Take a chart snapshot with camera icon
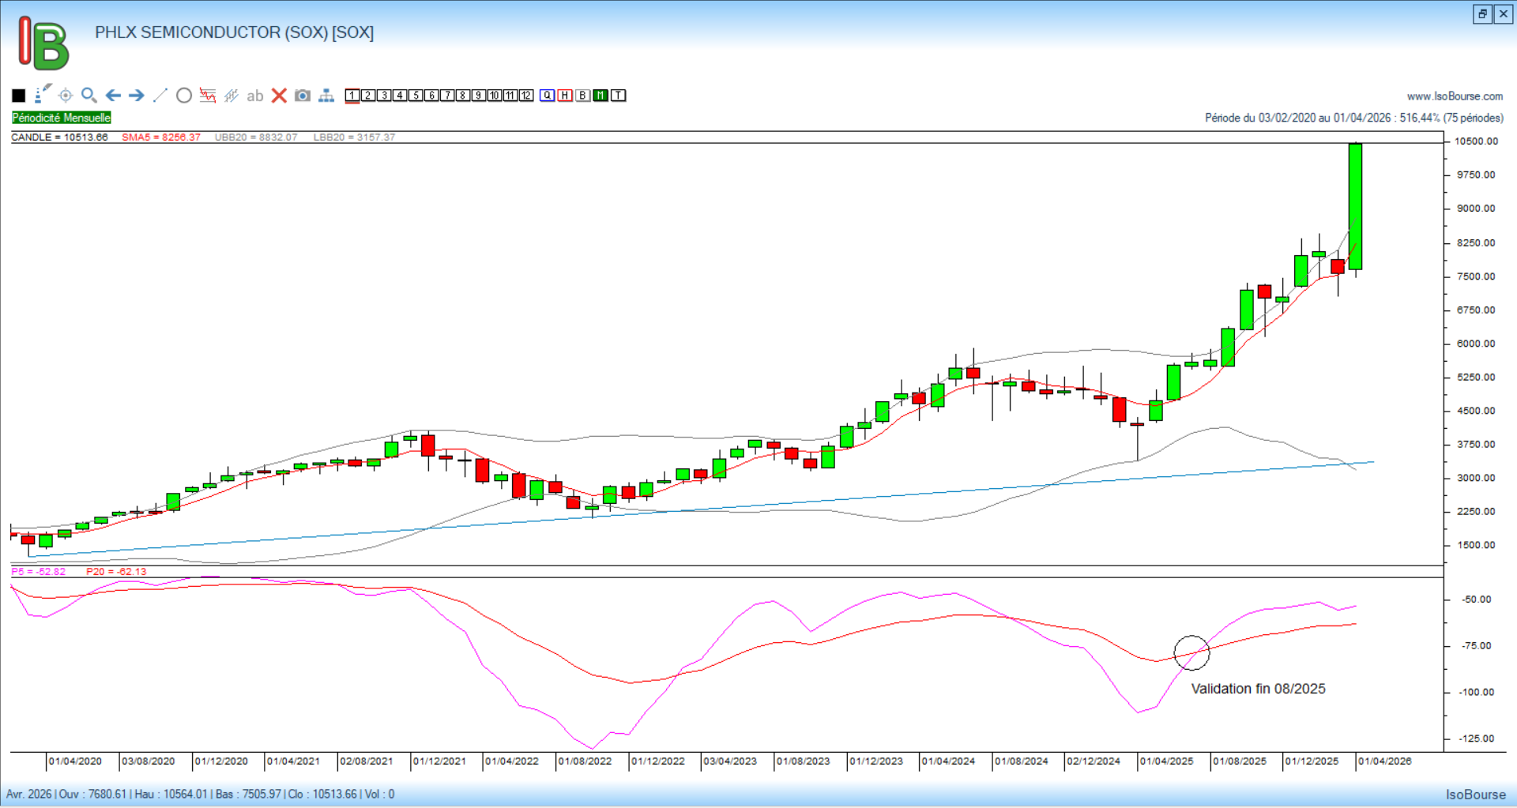The height and width of the screenshot is (808, 1517). pos(303,96)
